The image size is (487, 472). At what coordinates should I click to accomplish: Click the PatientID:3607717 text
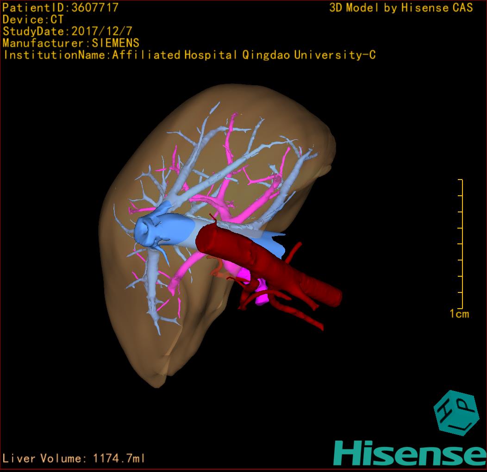pyautogui.click(x=61, y=7)
